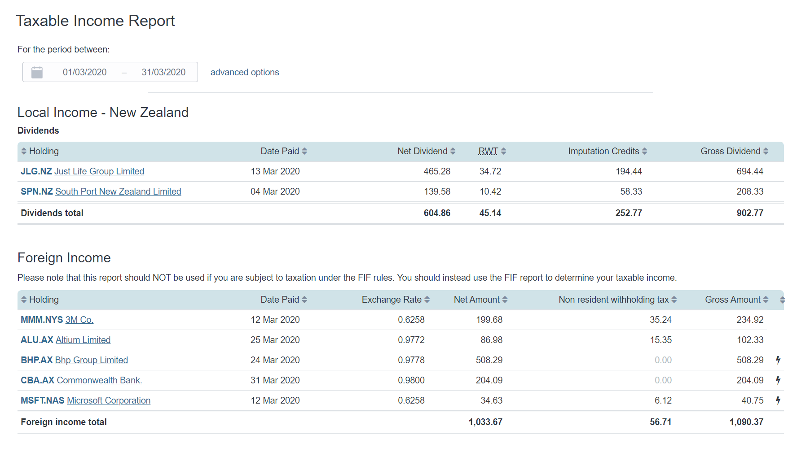Open Bhp Group Limited holding
Viewport: 801px width, 452px height.
(x=92, y=360)
